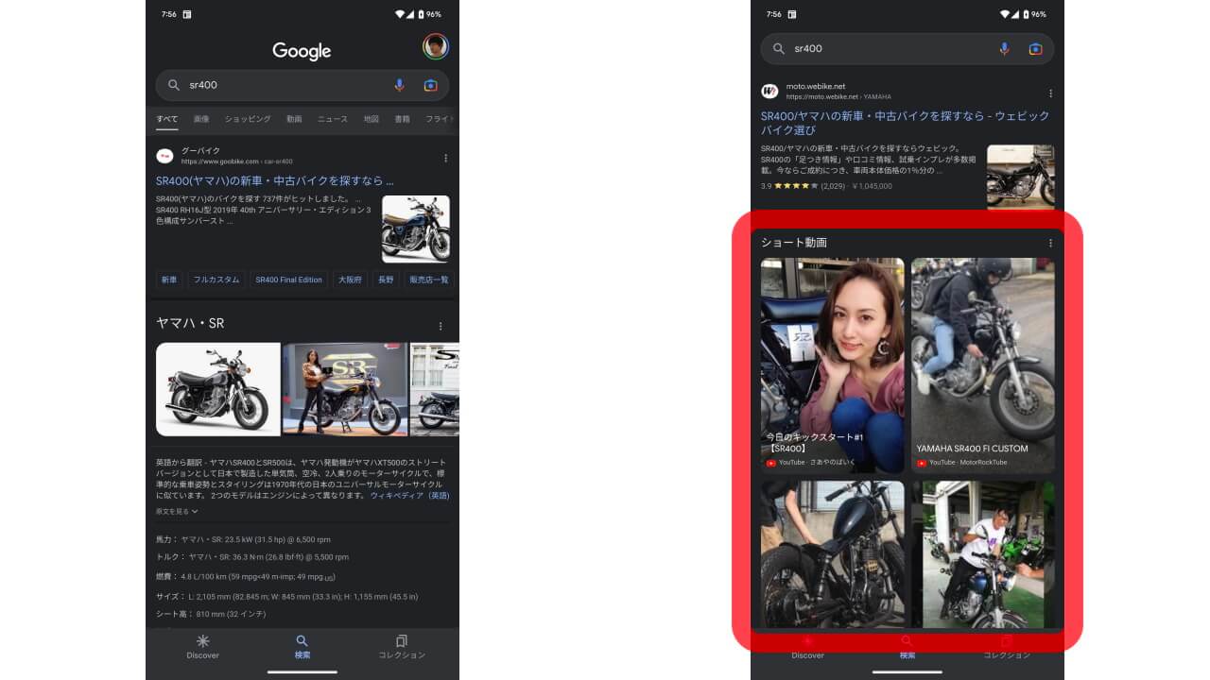Tap the YouTube icon under the SR400 FI CUSTOM video
This screenshot has width=1210, height=680.
point(922,462)
